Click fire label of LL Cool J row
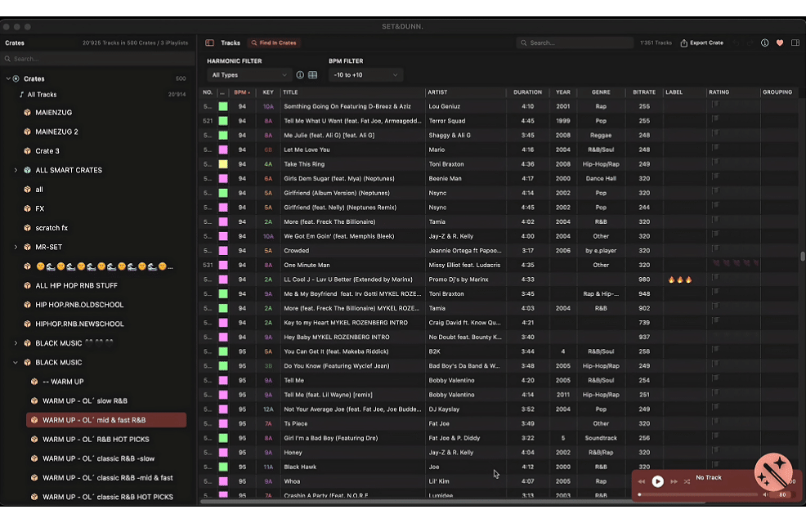The width and height of the screenshot is (806, 523). tap(680, 280)
